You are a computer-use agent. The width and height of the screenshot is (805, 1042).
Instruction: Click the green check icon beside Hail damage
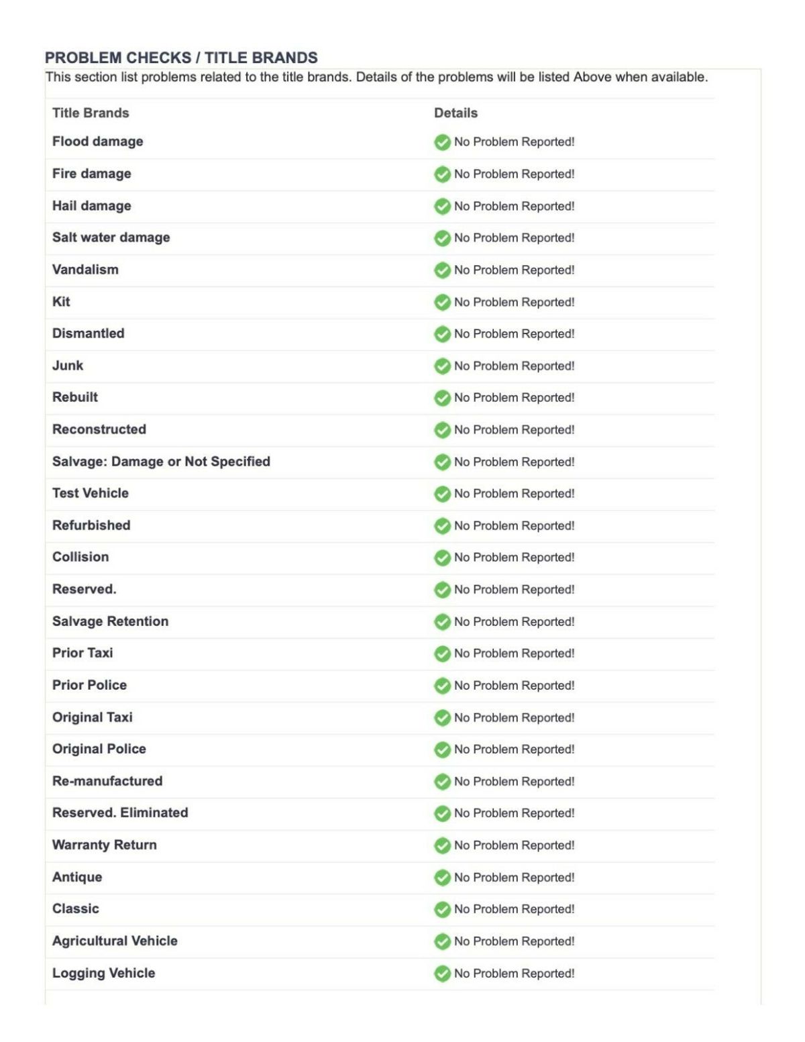pos(442,207)
